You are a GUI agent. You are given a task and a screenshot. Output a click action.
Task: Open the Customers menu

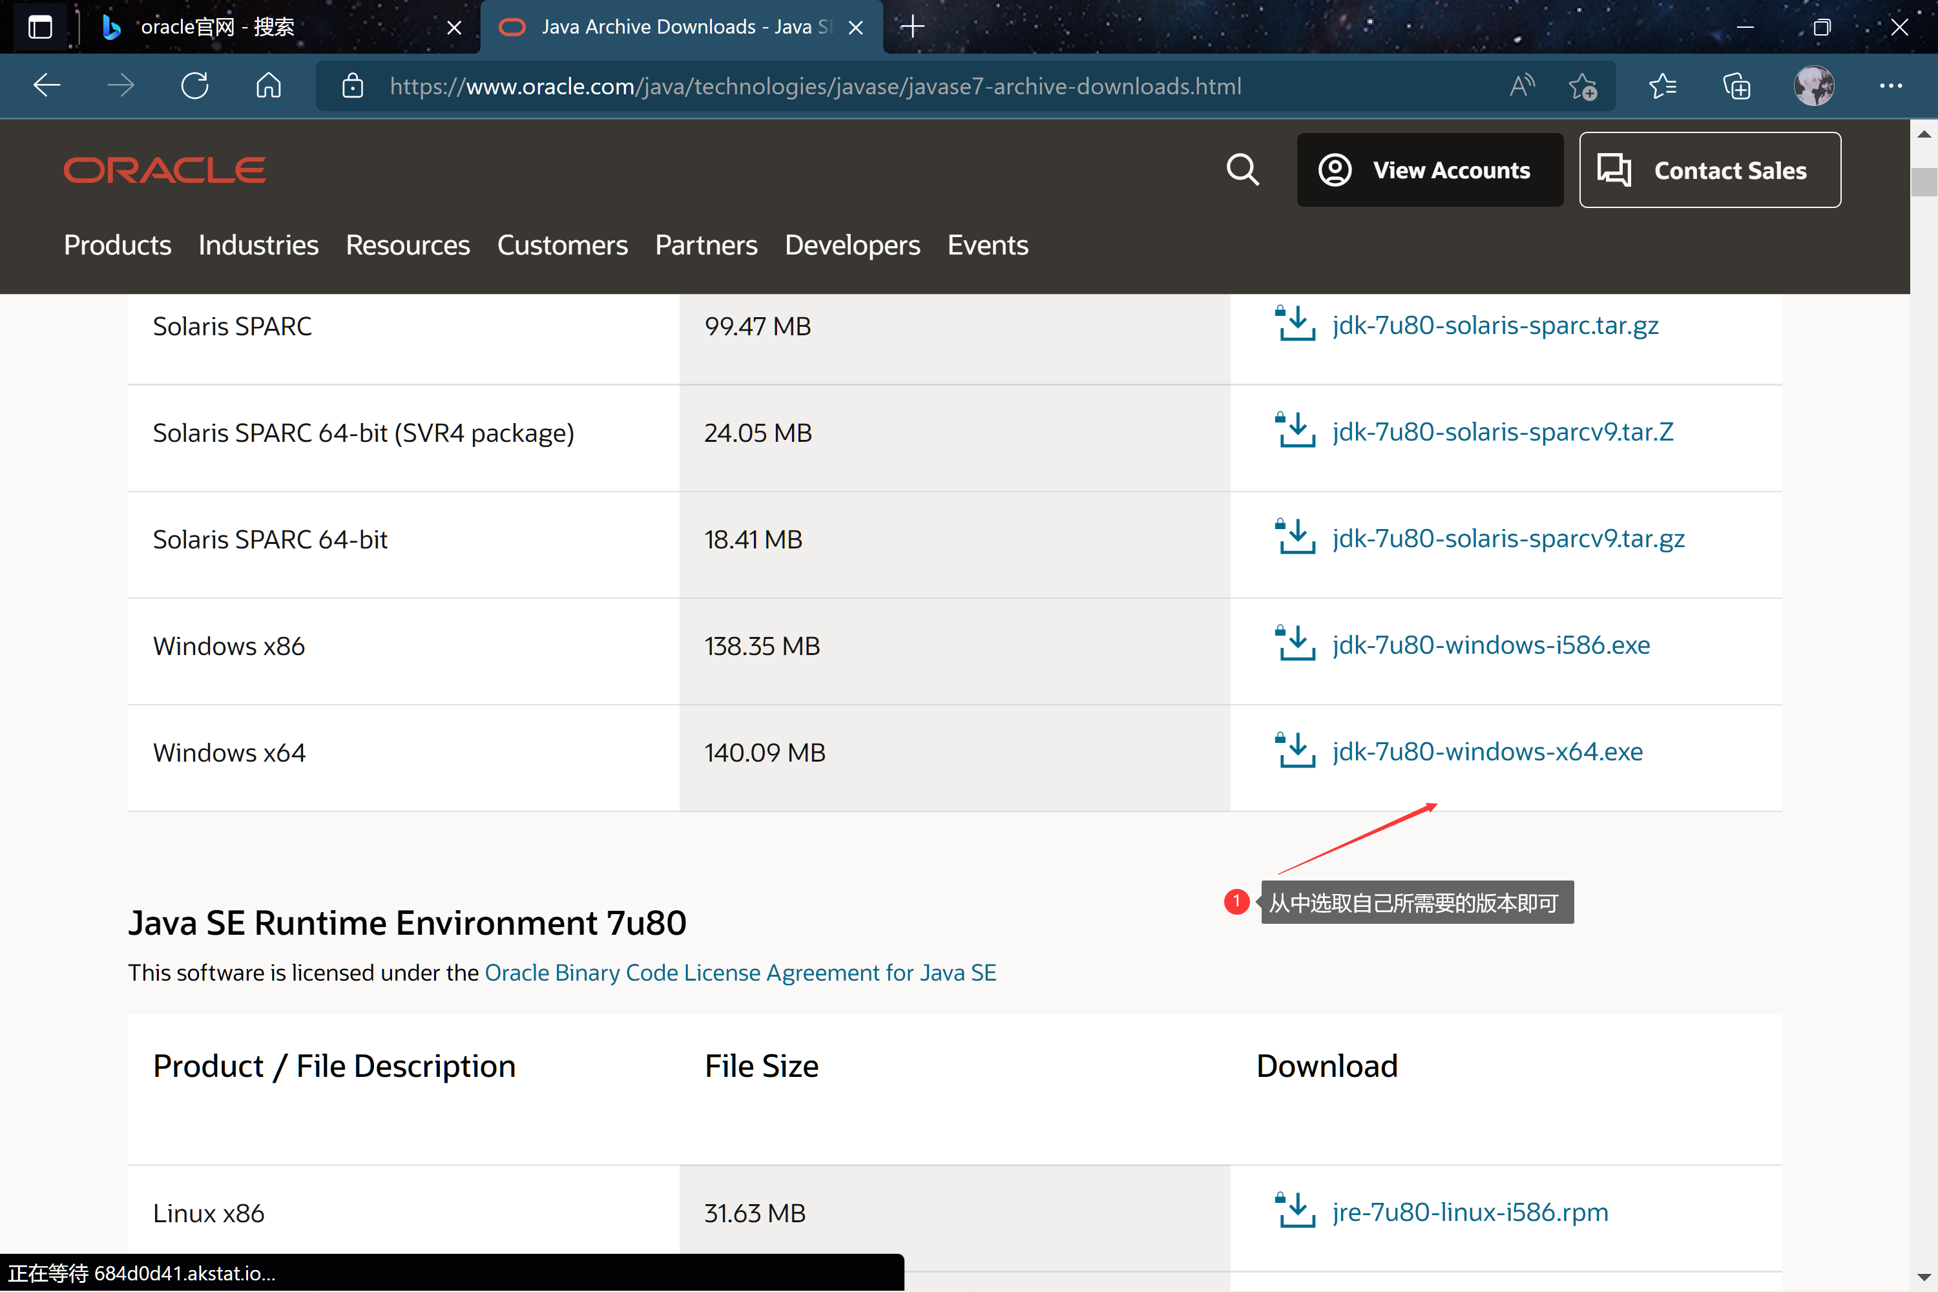click(x=563, y=245)
